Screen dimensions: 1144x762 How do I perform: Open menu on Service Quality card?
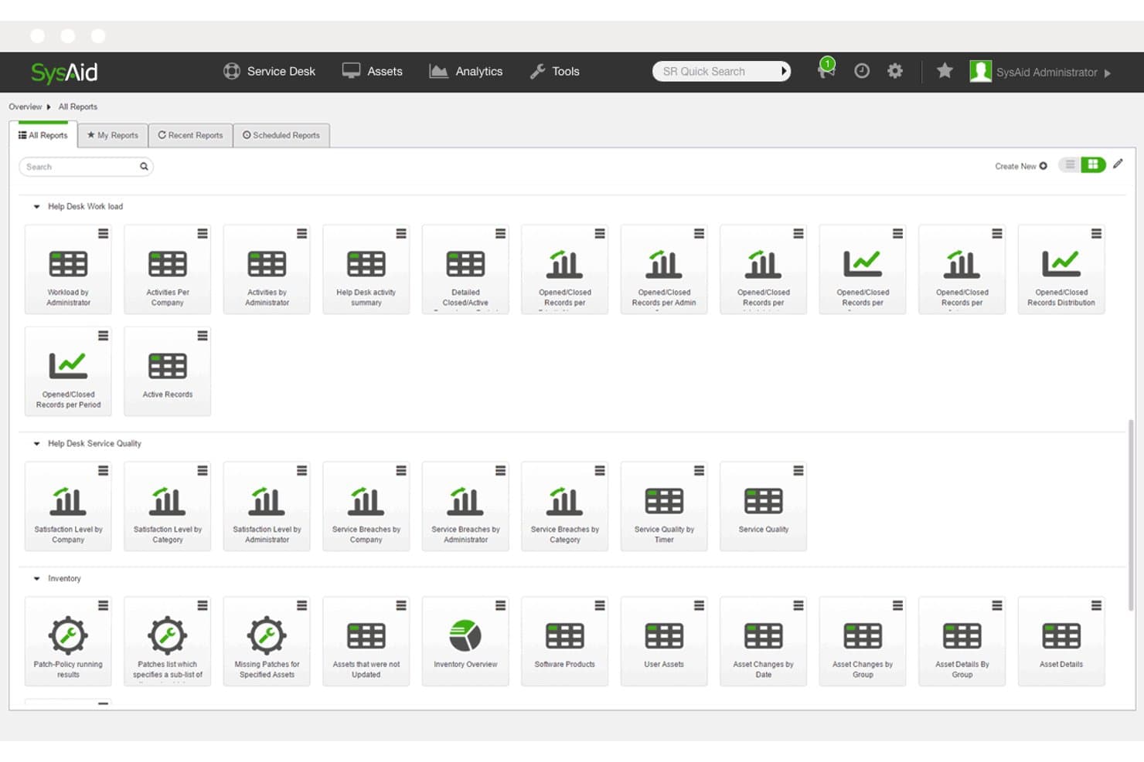pyautogui.click(x=798, y=471)
